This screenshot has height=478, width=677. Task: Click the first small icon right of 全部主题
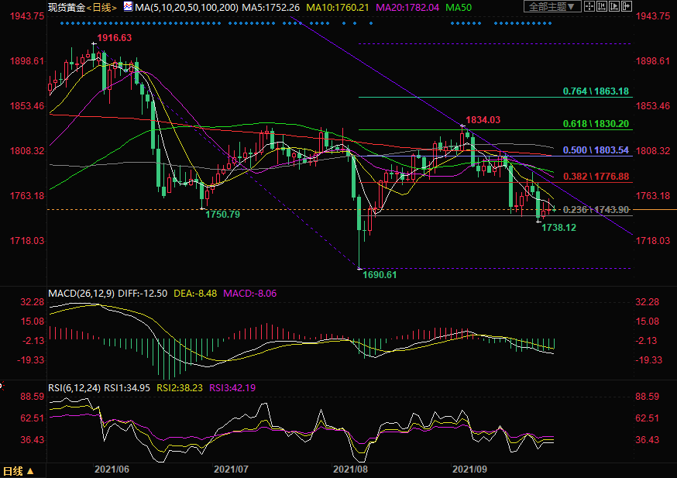(591, 7)
